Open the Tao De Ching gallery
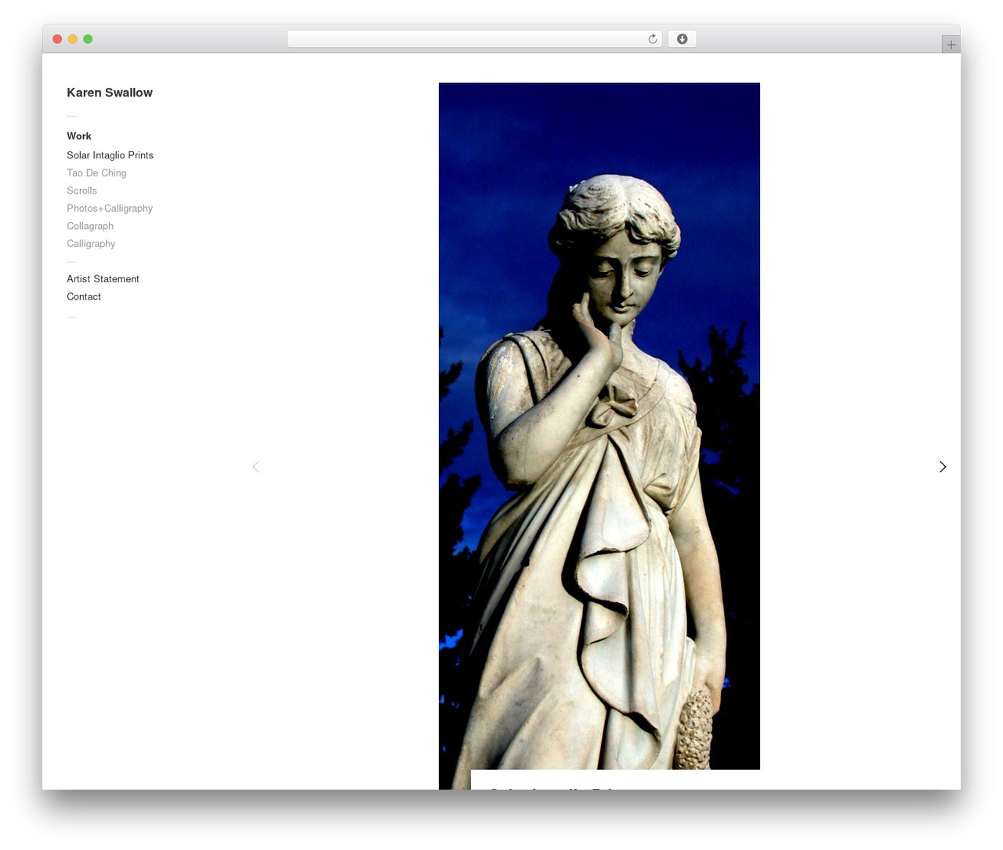 tap(96, 173)
